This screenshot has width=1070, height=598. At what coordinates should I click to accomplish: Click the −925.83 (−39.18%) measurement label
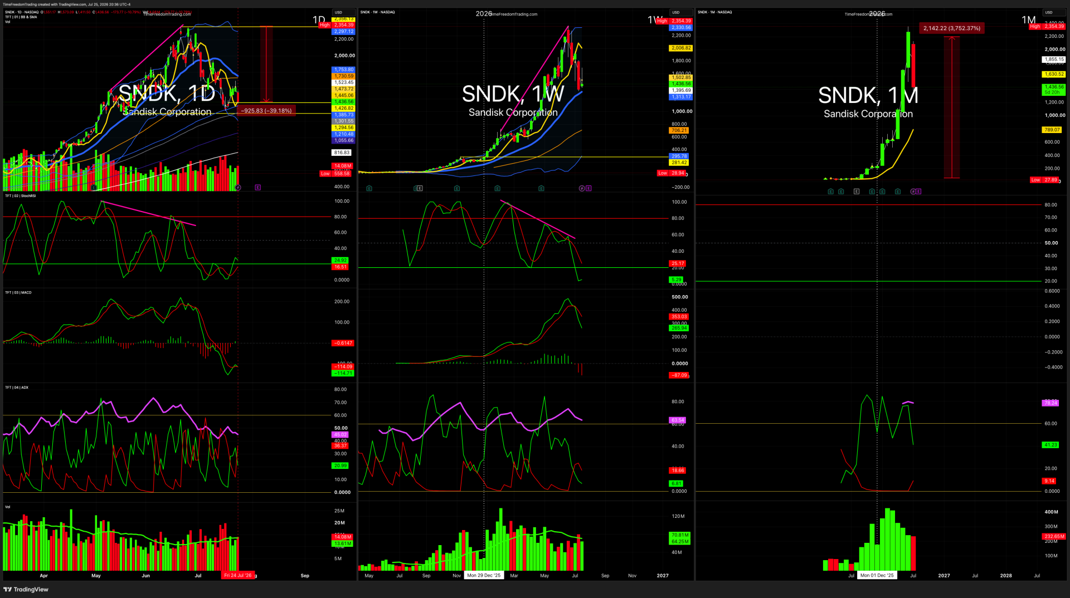tap(266, 111)
